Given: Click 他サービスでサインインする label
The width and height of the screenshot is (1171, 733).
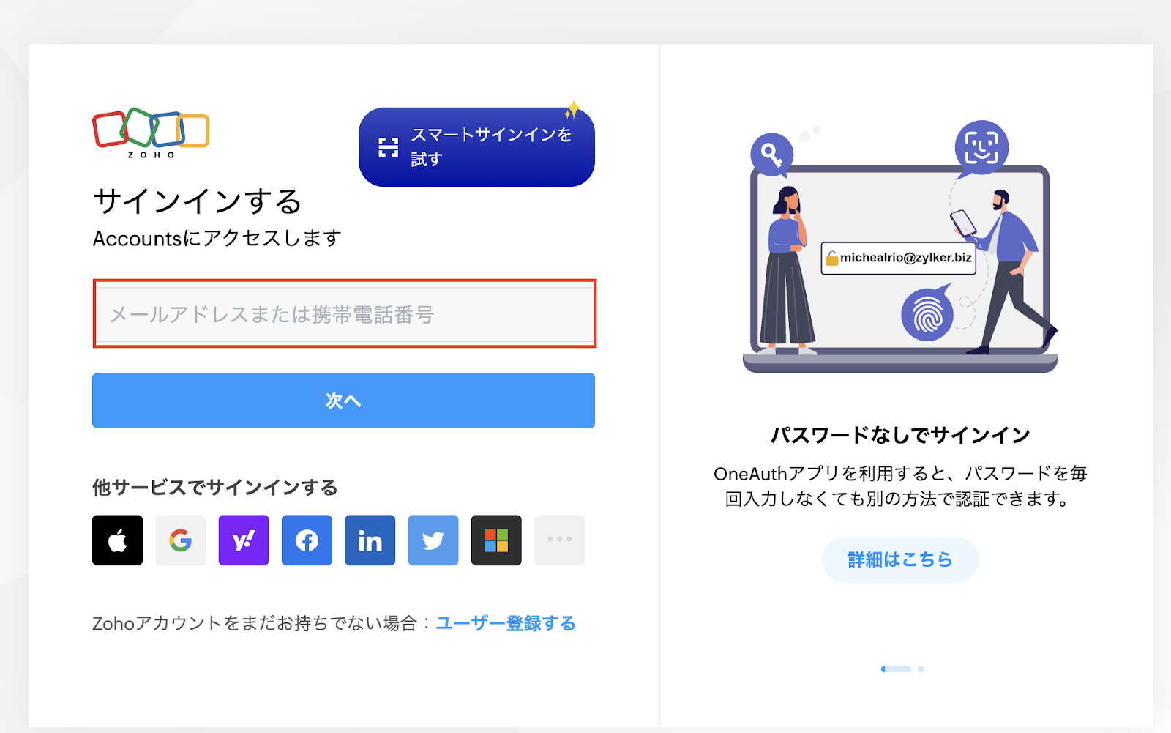Looking at the screenshot, I should click(x=215, y=488).
